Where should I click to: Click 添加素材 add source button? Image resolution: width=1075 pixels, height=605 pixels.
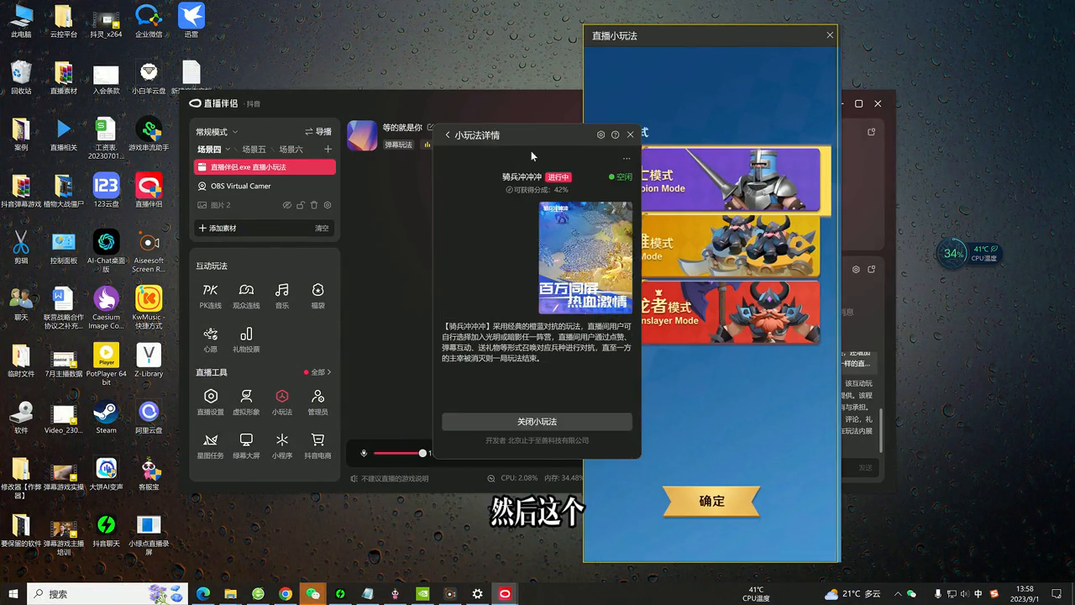pyautogui.click(x=218, y=228)
